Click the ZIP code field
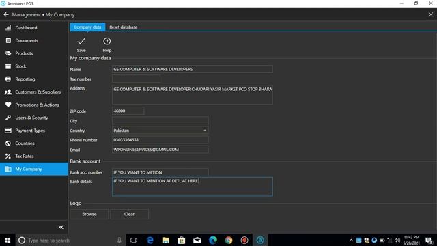Screen dimensions: 437x246 pos(128,111)
